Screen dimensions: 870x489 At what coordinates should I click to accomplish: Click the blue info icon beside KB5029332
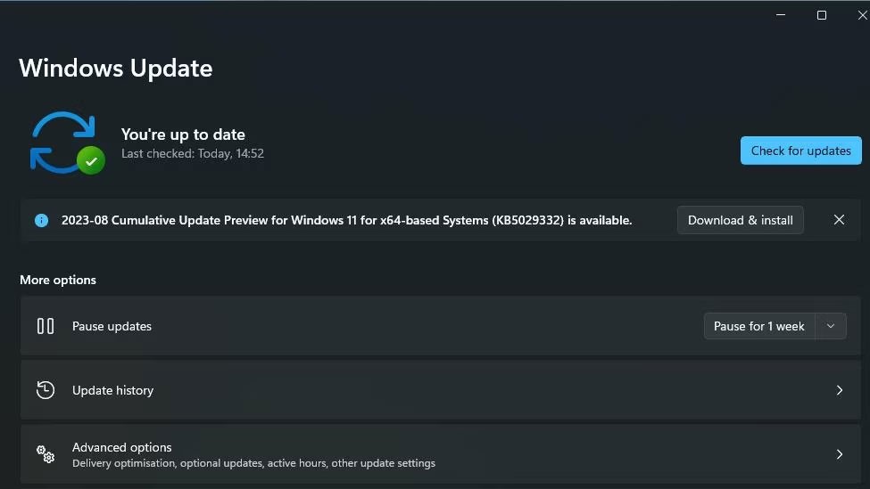point(41,220)
